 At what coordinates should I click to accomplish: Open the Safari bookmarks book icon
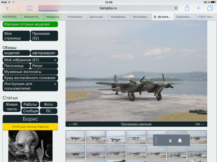(30, 8)
